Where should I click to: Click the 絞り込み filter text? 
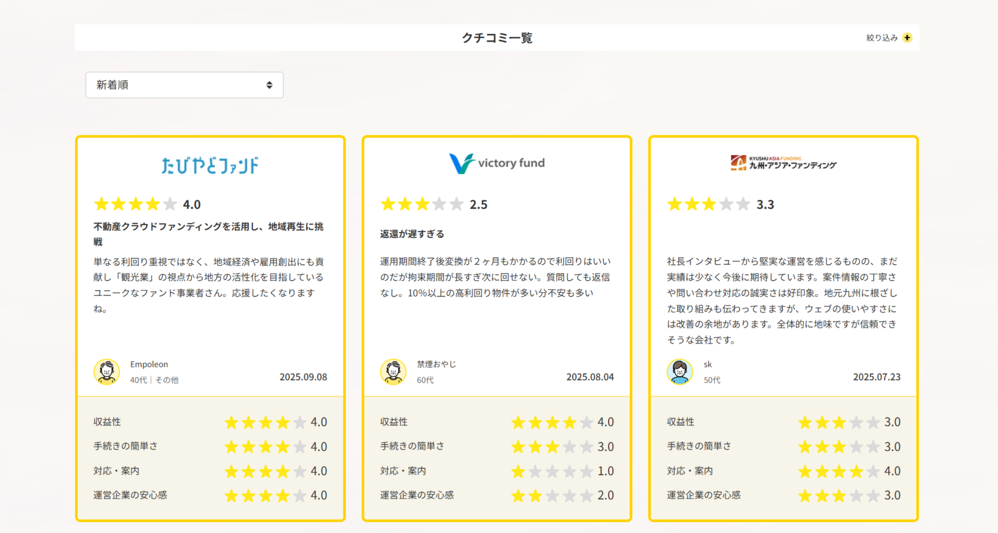(881, 38)
